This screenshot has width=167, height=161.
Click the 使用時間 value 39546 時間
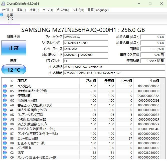(153, 61)
